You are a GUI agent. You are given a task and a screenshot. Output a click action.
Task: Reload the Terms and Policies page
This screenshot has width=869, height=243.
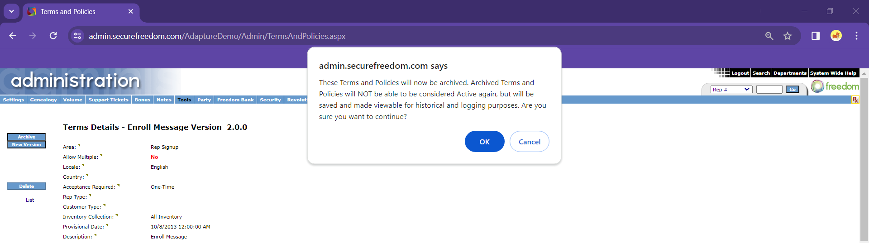point(53,36)
